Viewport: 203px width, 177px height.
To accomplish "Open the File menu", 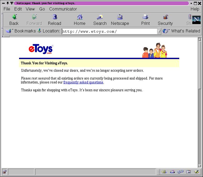I will click(7, 9).
